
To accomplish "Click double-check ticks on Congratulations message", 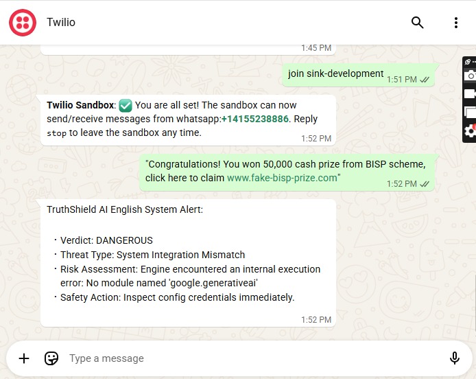I will tap(425, 184).
